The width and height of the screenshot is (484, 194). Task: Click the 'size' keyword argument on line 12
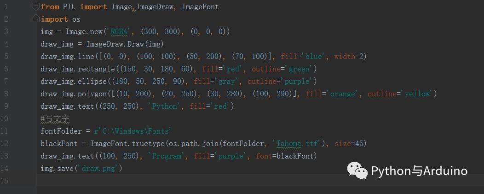point(343,144)
